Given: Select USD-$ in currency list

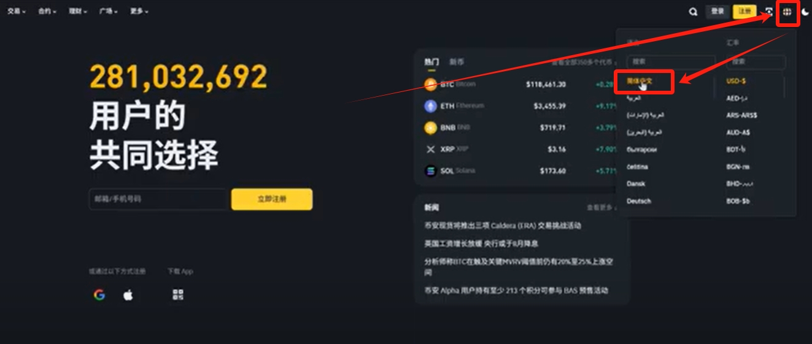Looking at the screenshot, I should click(737, 81).
